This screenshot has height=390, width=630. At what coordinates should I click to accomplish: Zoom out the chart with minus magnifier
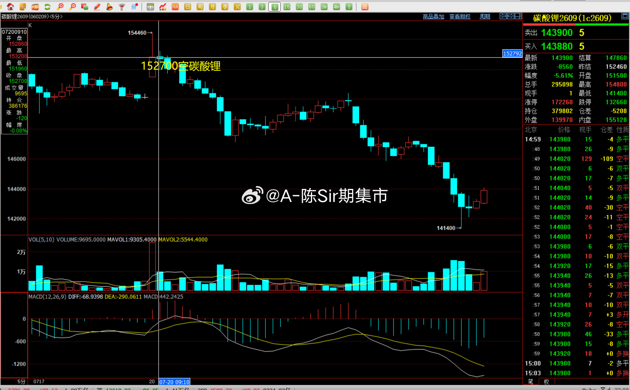[x=72, y=6]
